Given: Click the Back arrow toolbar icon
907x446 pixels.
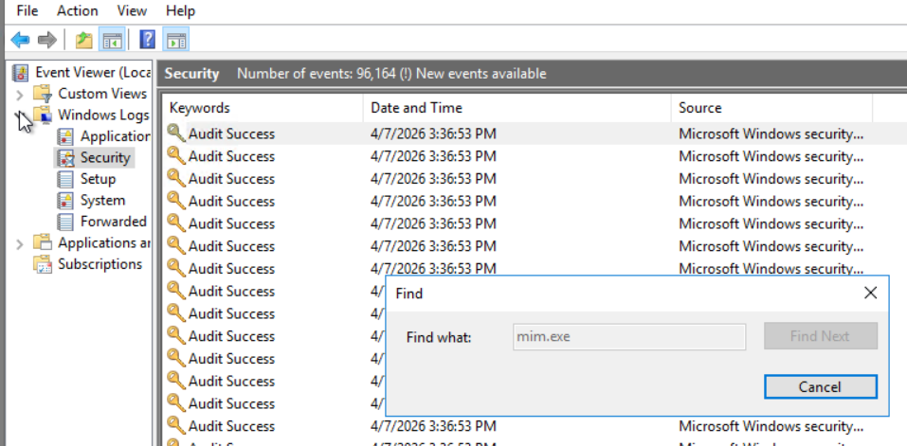Looking at the screenshot, I should tap(20, 40).
